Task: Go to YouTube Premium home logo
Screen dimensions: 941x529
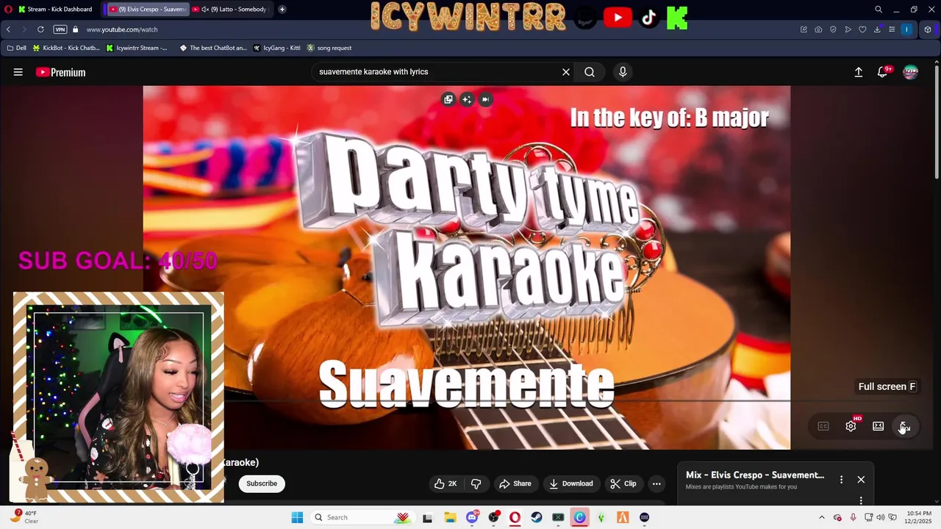Action: [x=60, y=72]
